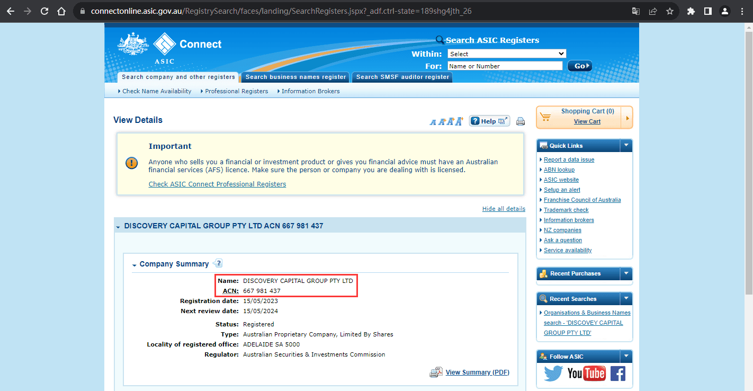
Task: Click the shopping cart basket icon
Action: click(x=545, y=117)
